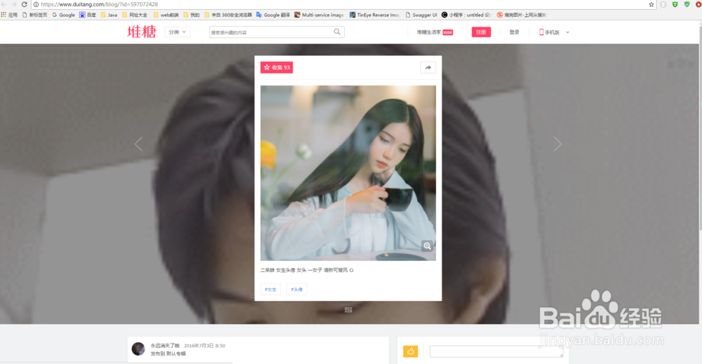Image resolution: width=702 pixels, height=364 pixels.
Task: Open the Google 翻译 bookmark
Action: [x=273, y=15]
